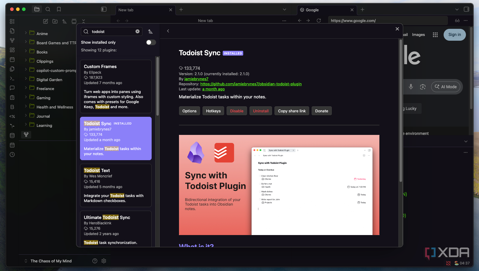Go back using the plugin details chevron

pos(168,31)
